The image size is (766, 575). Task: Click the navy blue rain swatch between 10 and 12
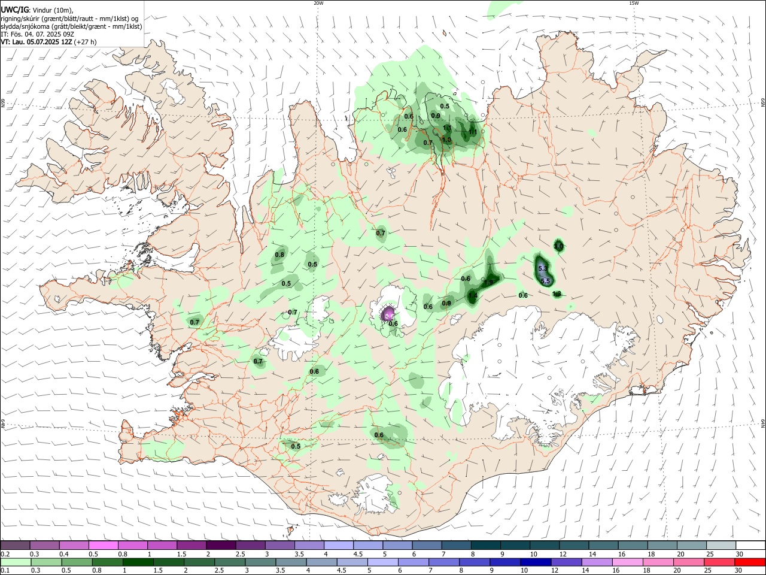[x=535, y=562]
